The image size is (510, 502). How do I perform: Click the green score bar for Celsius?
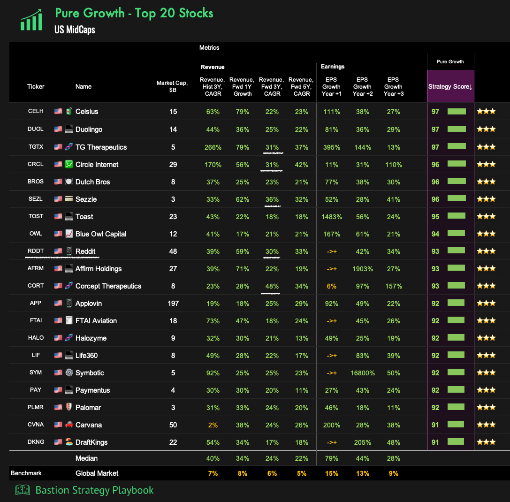(457, 111)
